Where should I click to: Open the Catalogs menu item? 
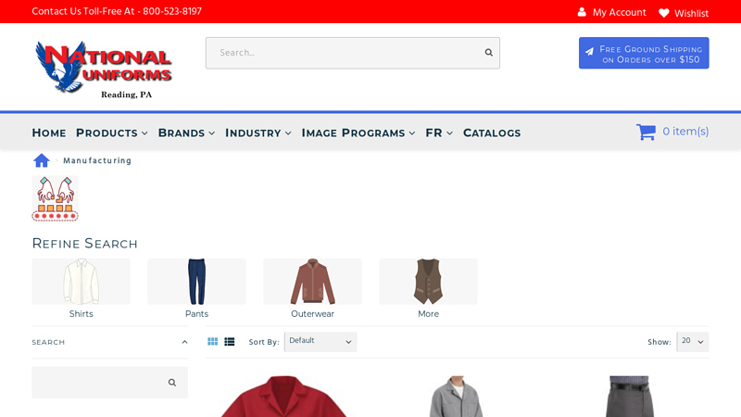pos(492,133)
